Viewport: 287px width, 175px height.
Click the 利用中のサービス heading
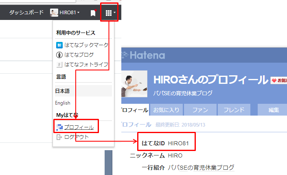pyautogui.click(x=76, y=33)
